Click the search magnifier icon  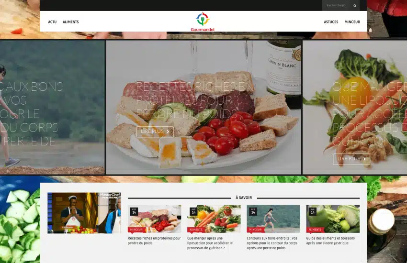coord(355,6)
